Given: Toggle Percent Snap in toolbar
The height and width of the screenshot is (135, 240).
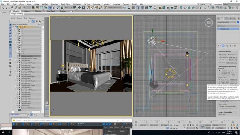Looking at the screenshot, I should (96, 7).
